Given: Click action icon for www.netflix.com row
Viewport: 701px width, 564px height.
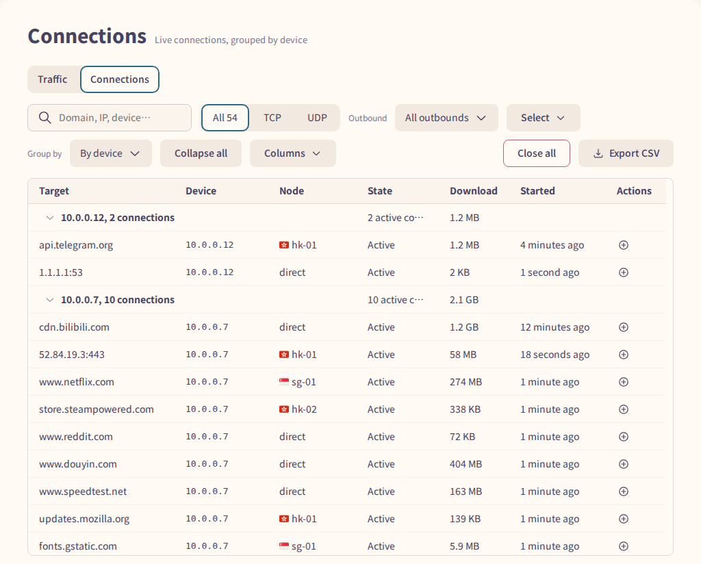Looking at the screenshot, I should coord(623,382).
